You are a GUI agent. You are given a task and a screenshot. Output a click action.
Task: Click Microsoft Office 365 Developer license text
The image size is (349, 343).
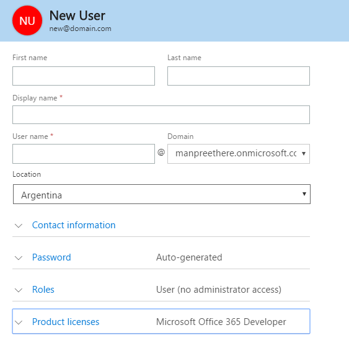point(221,322)
